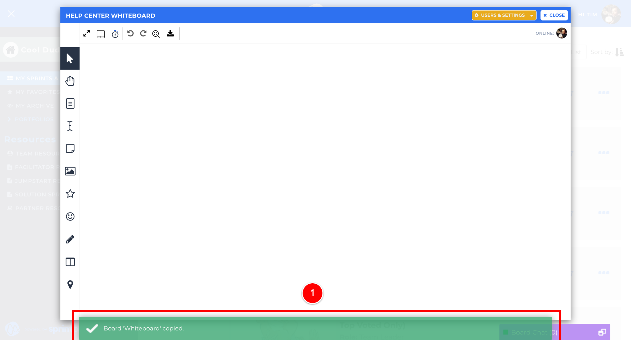The height and width of the screenshot is (340, 631).
Task: Click the zoom to fit magnifier
Action: tap(156, 34)
